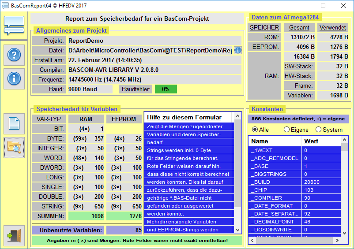Click the STRING row label
This screenshot has height=249, width=354.
tap(49, 206)
